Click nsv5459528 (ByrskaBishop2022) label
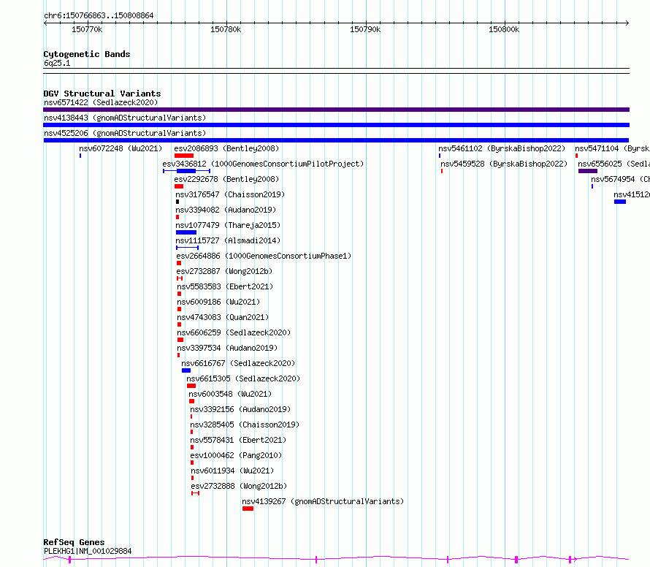Viewport: 650px width, 567px height. coord(504,164)
